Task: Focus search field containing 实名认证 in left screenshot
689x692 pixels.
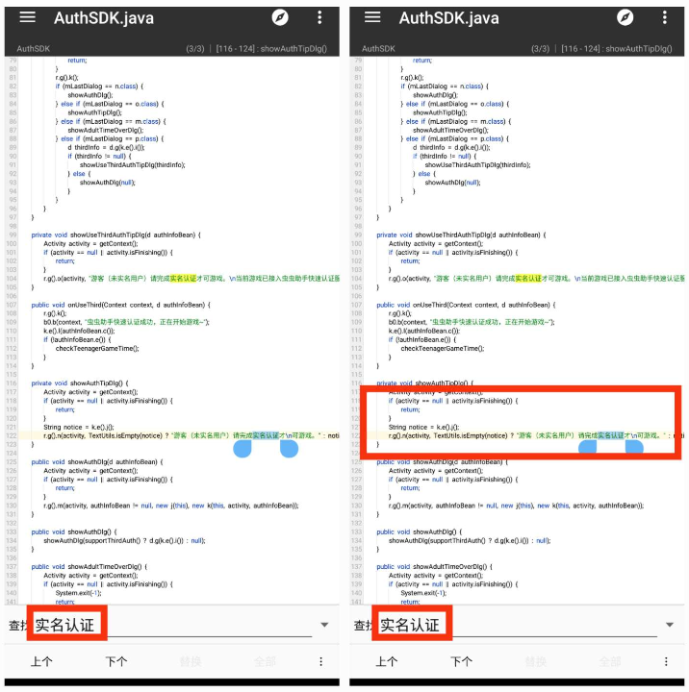Action: click(x=173, y=625)
